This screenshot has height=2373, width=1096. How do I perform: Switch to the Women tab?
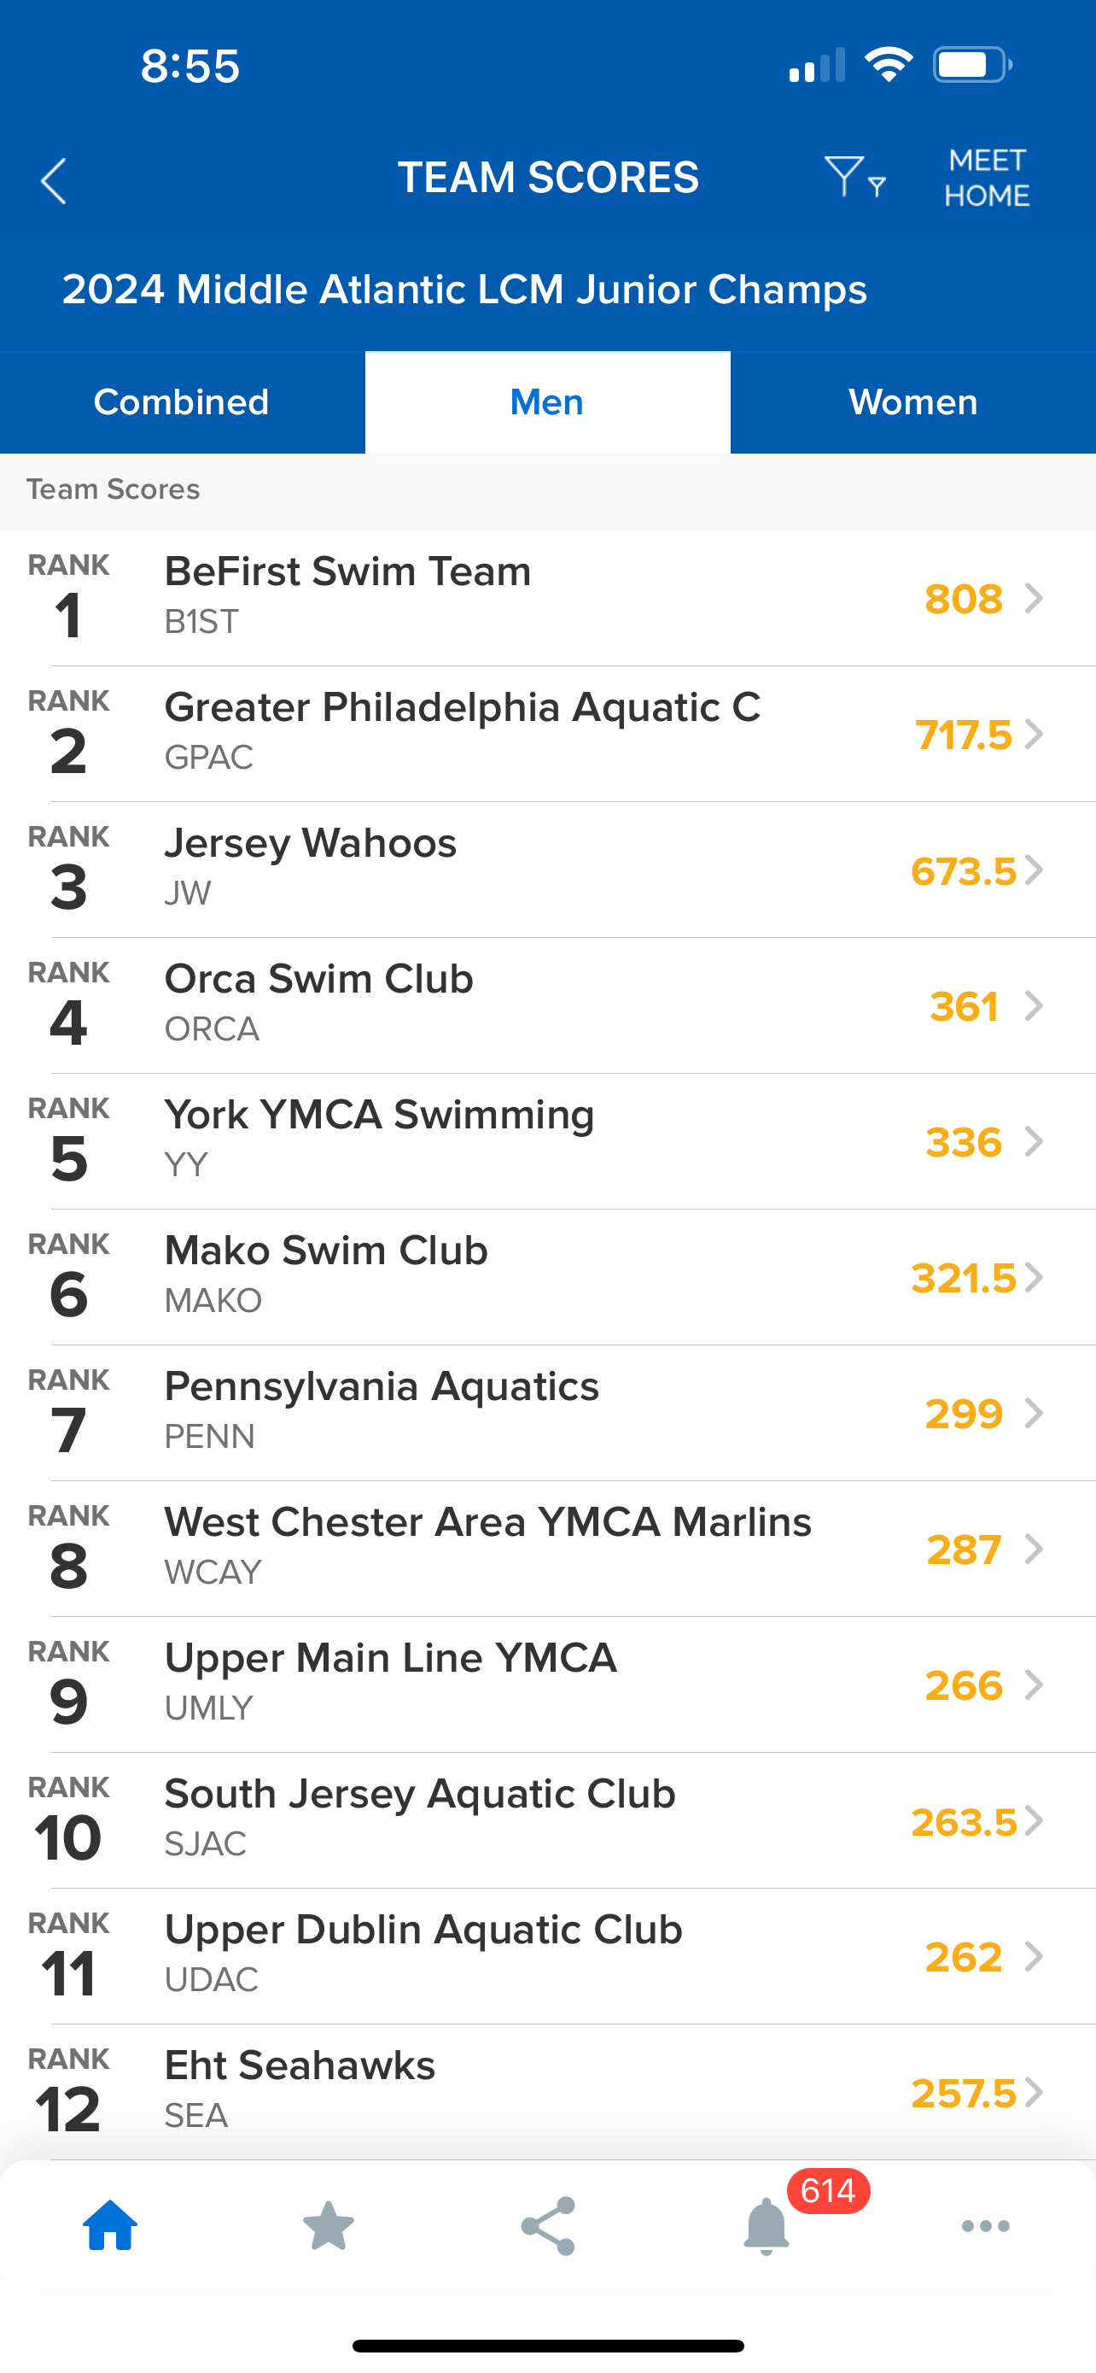point(912,402)
